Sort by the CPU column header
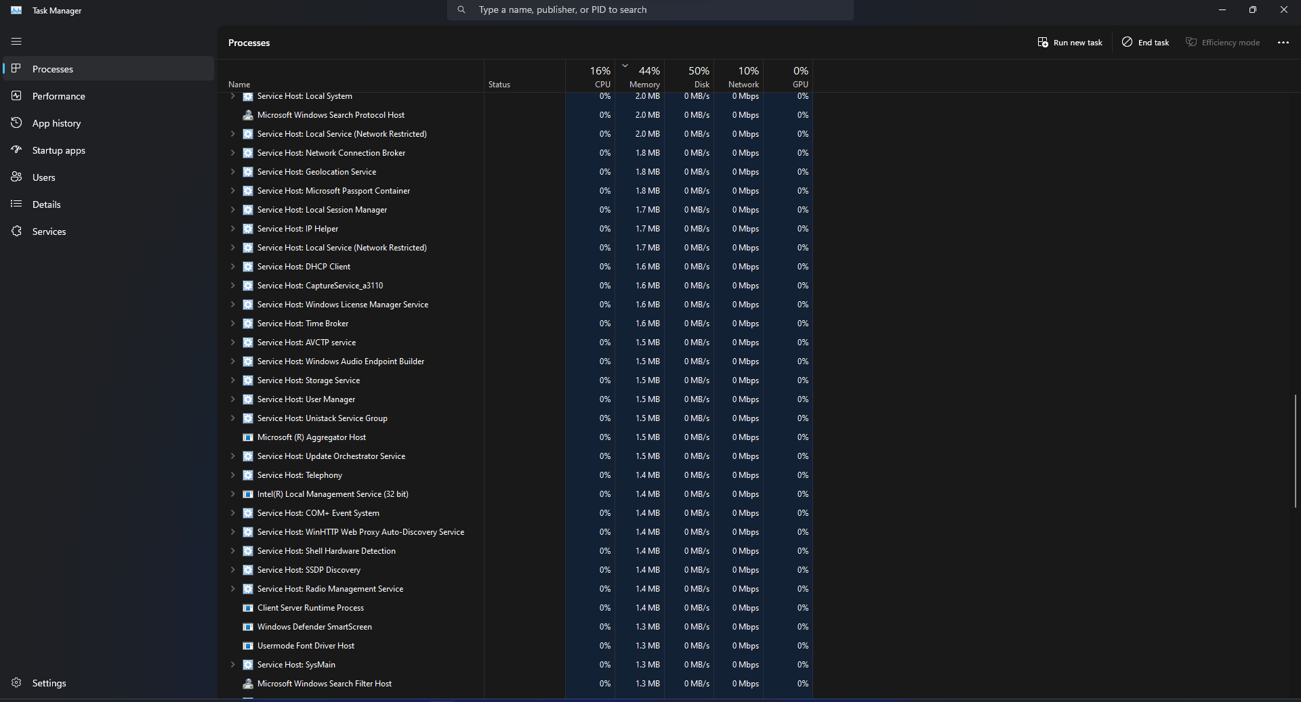This screenshot has width=1301, height=702. pyautogui.click(x=590, y=76)
